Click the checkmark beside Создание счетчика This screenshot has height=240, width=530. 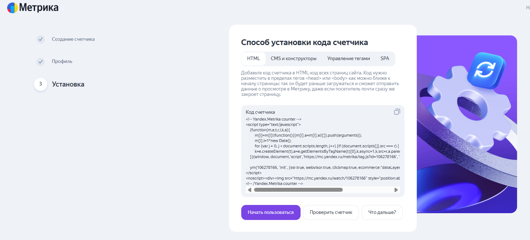click(x=40, y=39)
